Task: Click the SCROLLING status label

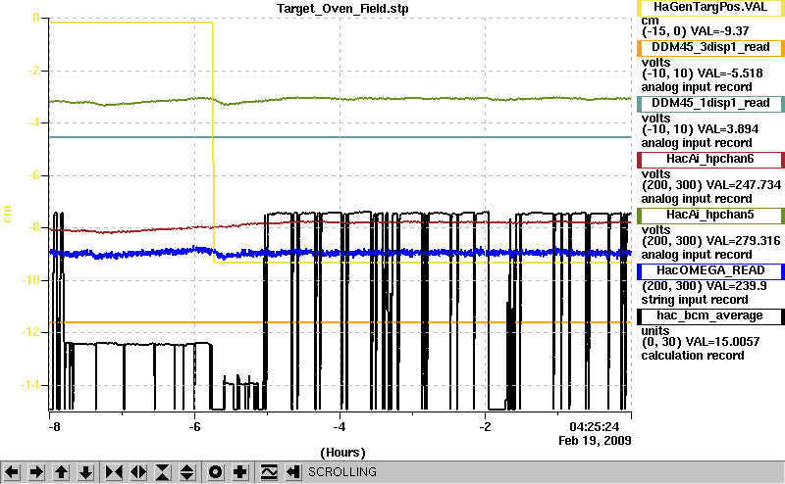Action: 341,472
